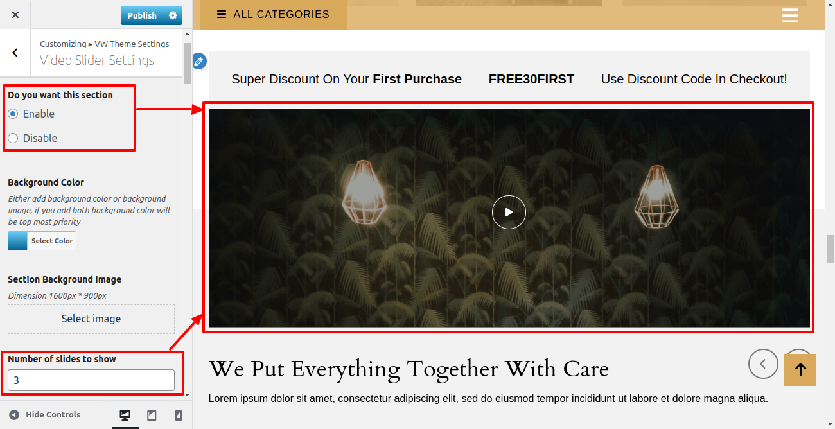Open the Select Color picker
This screenshot has height=429, width=835.
[x=42, y=241]
